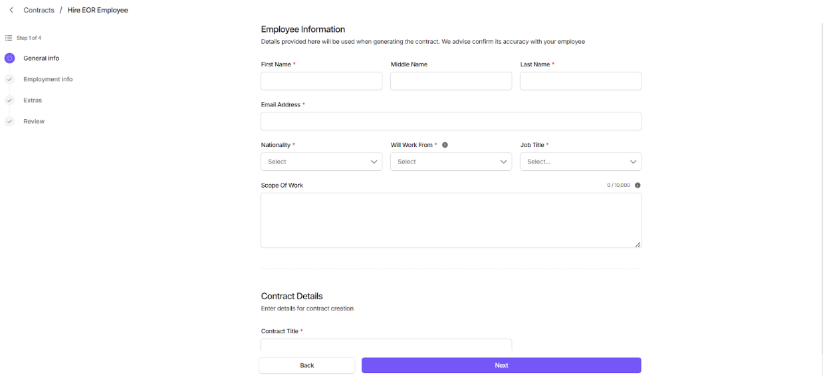Grab the Scope Of Work resize handle

click(x=638, y=245)
